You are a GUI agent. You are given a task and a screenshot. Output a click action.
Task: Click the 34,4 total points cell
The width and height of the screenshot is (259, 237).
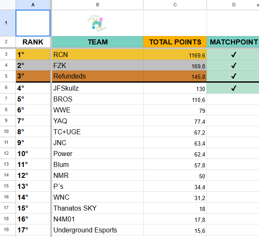tap(175, 186)
